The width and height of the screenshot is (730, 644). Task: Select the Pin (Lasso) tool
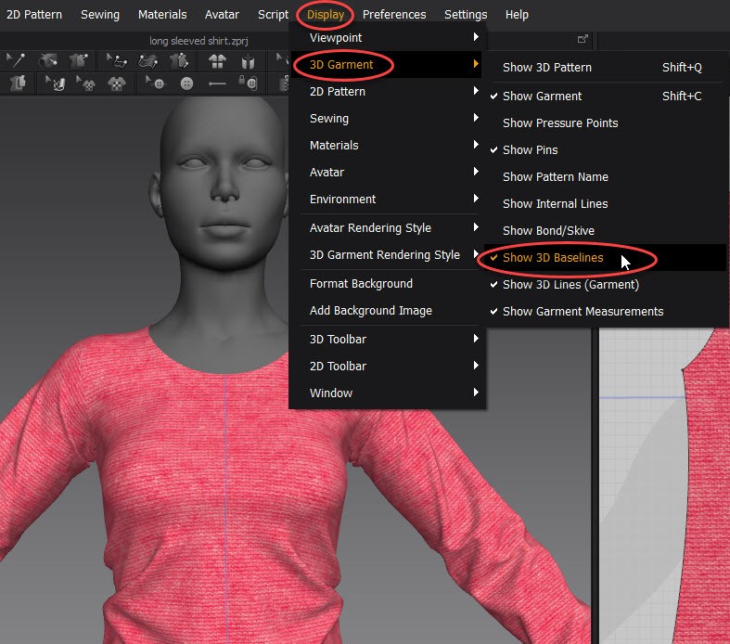(148, 60)
